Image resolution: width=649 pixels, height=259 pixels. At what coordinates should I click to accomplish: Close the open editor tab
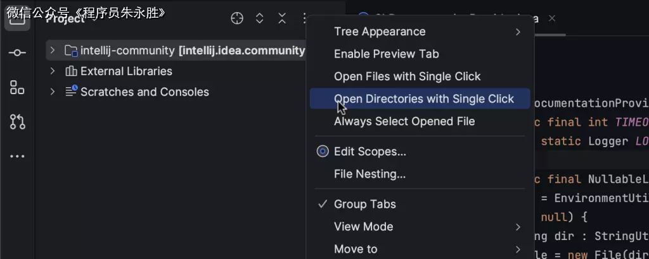[551, 18]
